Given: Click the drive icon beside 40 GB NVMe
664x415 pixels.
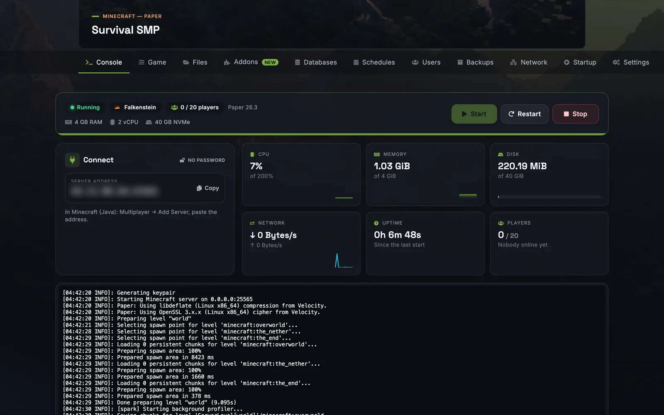Looking at the screenshot, I should (x=149, y=122).
